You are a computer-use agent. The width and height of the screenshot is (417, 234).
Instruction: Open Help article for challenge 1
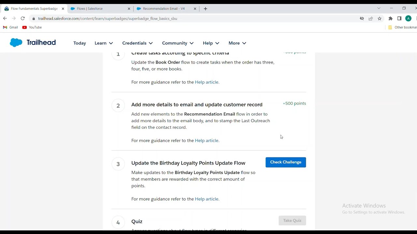pos(207,82)
